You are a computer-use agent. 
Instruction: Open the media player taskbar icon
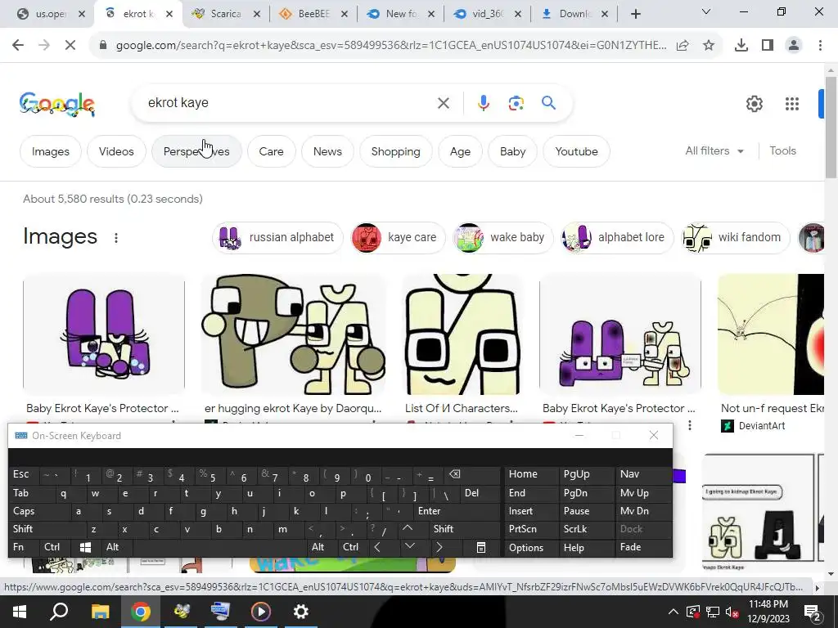click(261, 612)
